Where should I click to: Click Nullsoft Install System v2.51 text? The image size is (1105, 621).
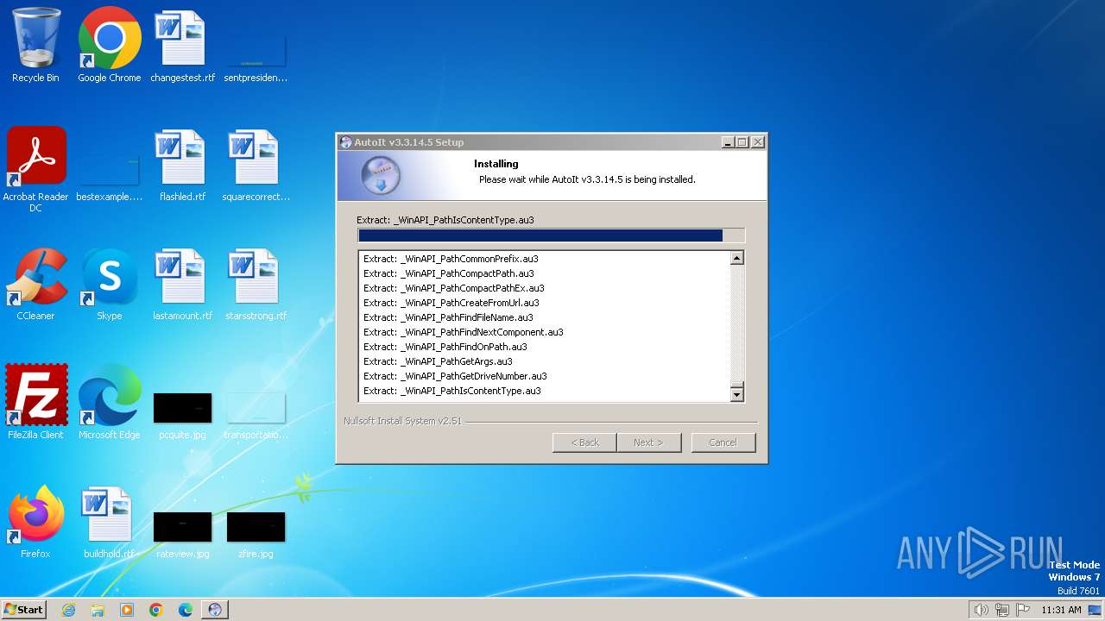pos(402,421)
